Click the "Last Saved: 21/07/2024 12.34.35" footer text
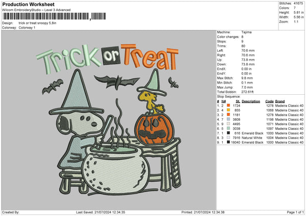The image size is (306, 216). [100, 212]
